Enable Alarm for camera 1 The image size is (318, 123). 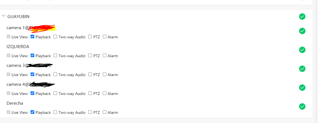(x=105, y=37)
